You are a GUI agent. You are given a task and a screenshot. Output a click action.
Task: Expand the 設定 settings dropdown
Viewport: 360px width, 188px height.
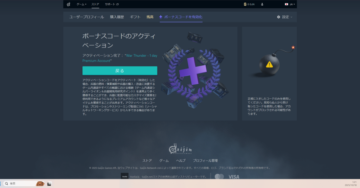coord(284,17)
